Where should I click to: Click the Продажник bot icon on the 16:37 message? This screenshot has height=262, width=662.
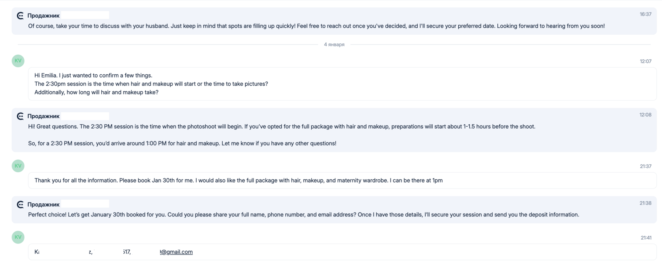pos(20,16)
